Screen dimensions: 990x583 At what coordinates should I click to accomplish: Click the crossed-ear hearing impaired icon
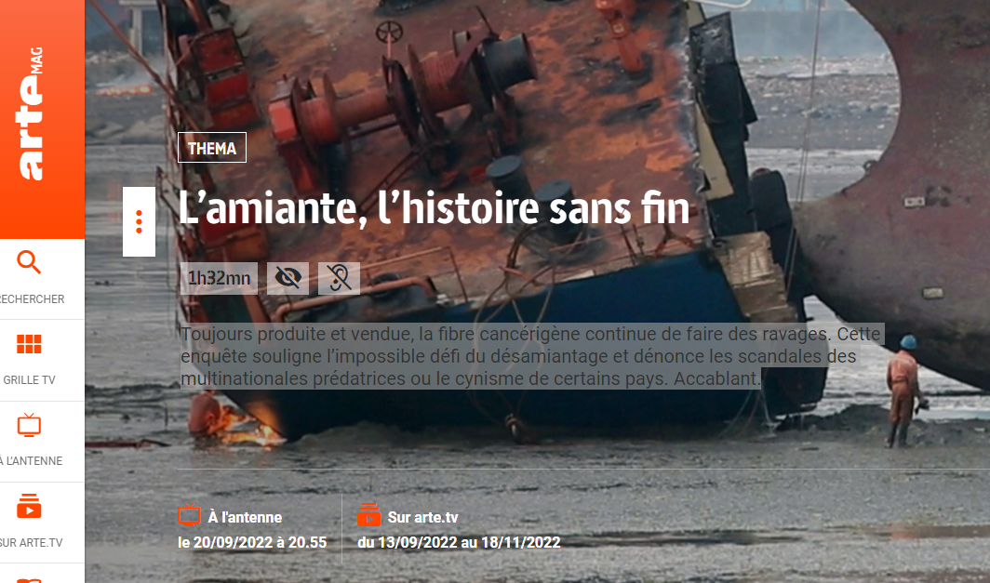(339, 278)
